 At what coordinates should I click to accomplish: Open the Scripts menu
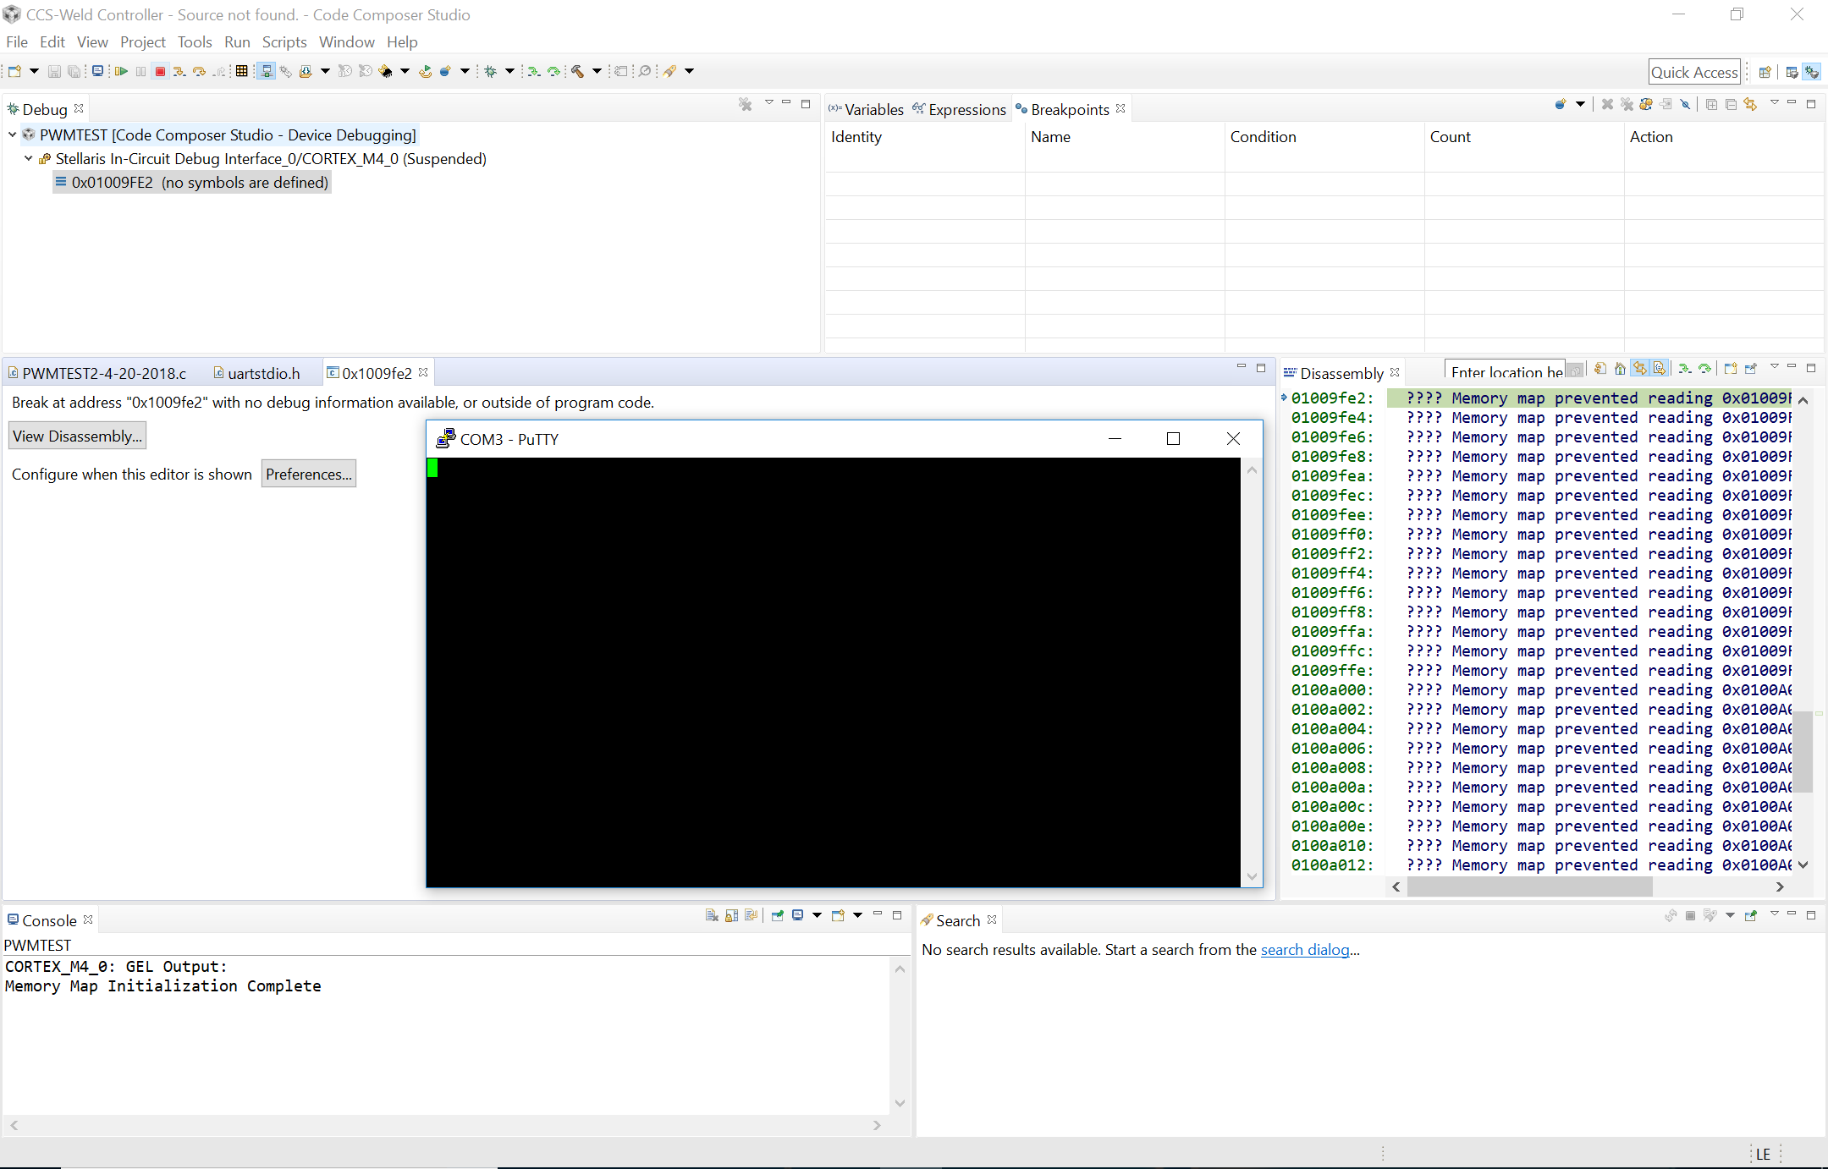(284, 42)
